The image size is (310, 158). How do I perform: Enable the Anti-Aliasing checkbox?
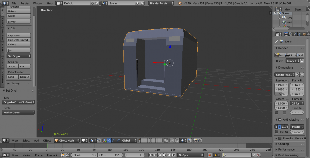280,120
